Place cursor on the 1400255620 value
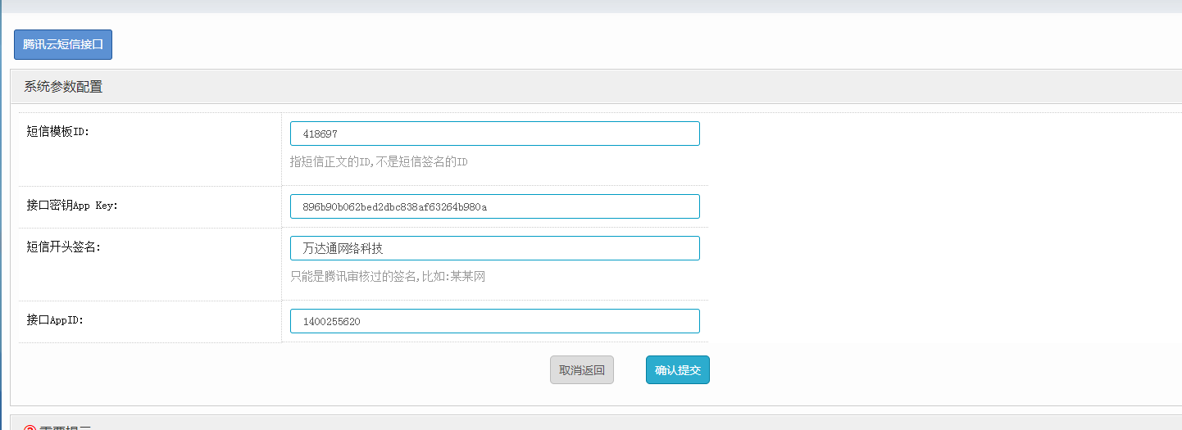The width and height of the screenshot is (1182, 430). pyautogui.click(x=331, y=322)
